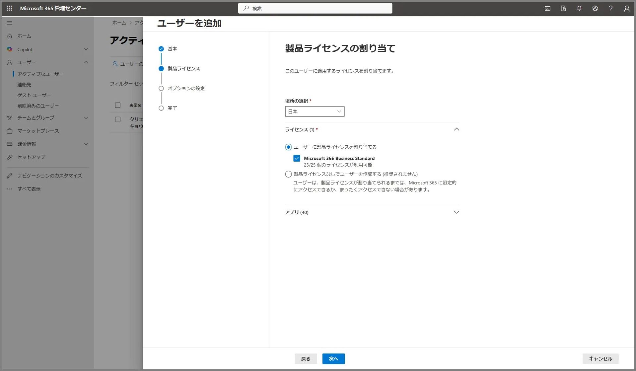
Task: Check the 表示名 header select-all checkbox
Action: click(118, 105)
